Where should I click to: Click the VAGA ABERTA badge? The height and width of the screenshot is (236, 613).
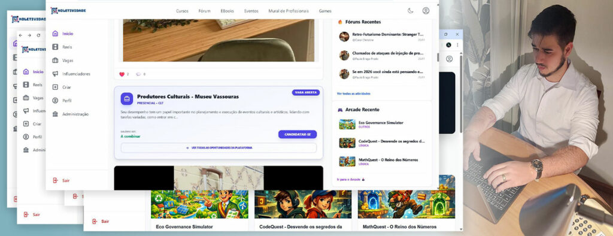pos(306,92)
